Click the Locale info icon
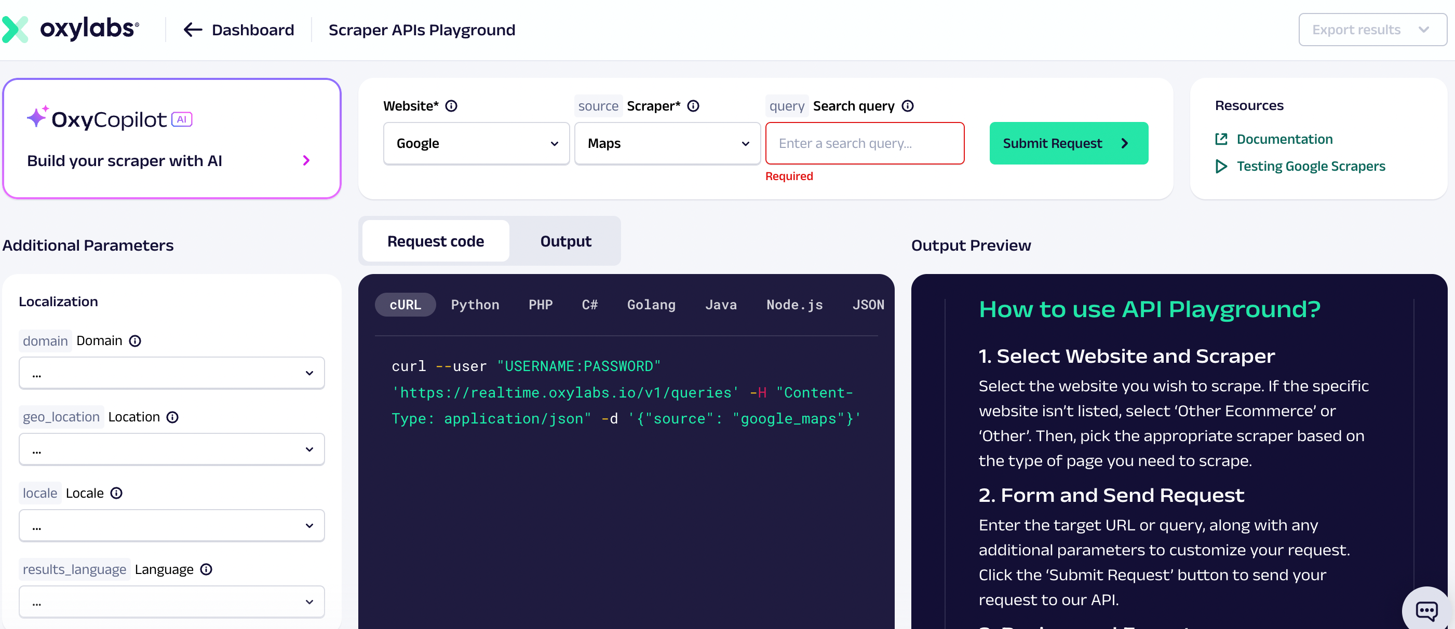This screenshot has height=629, width=1455. [116, 494]
